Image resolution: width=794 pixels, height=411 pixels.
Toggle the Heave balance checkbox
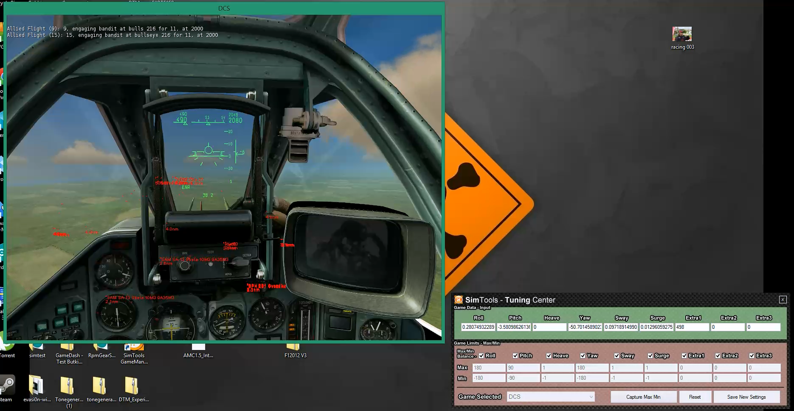[549, 356]
